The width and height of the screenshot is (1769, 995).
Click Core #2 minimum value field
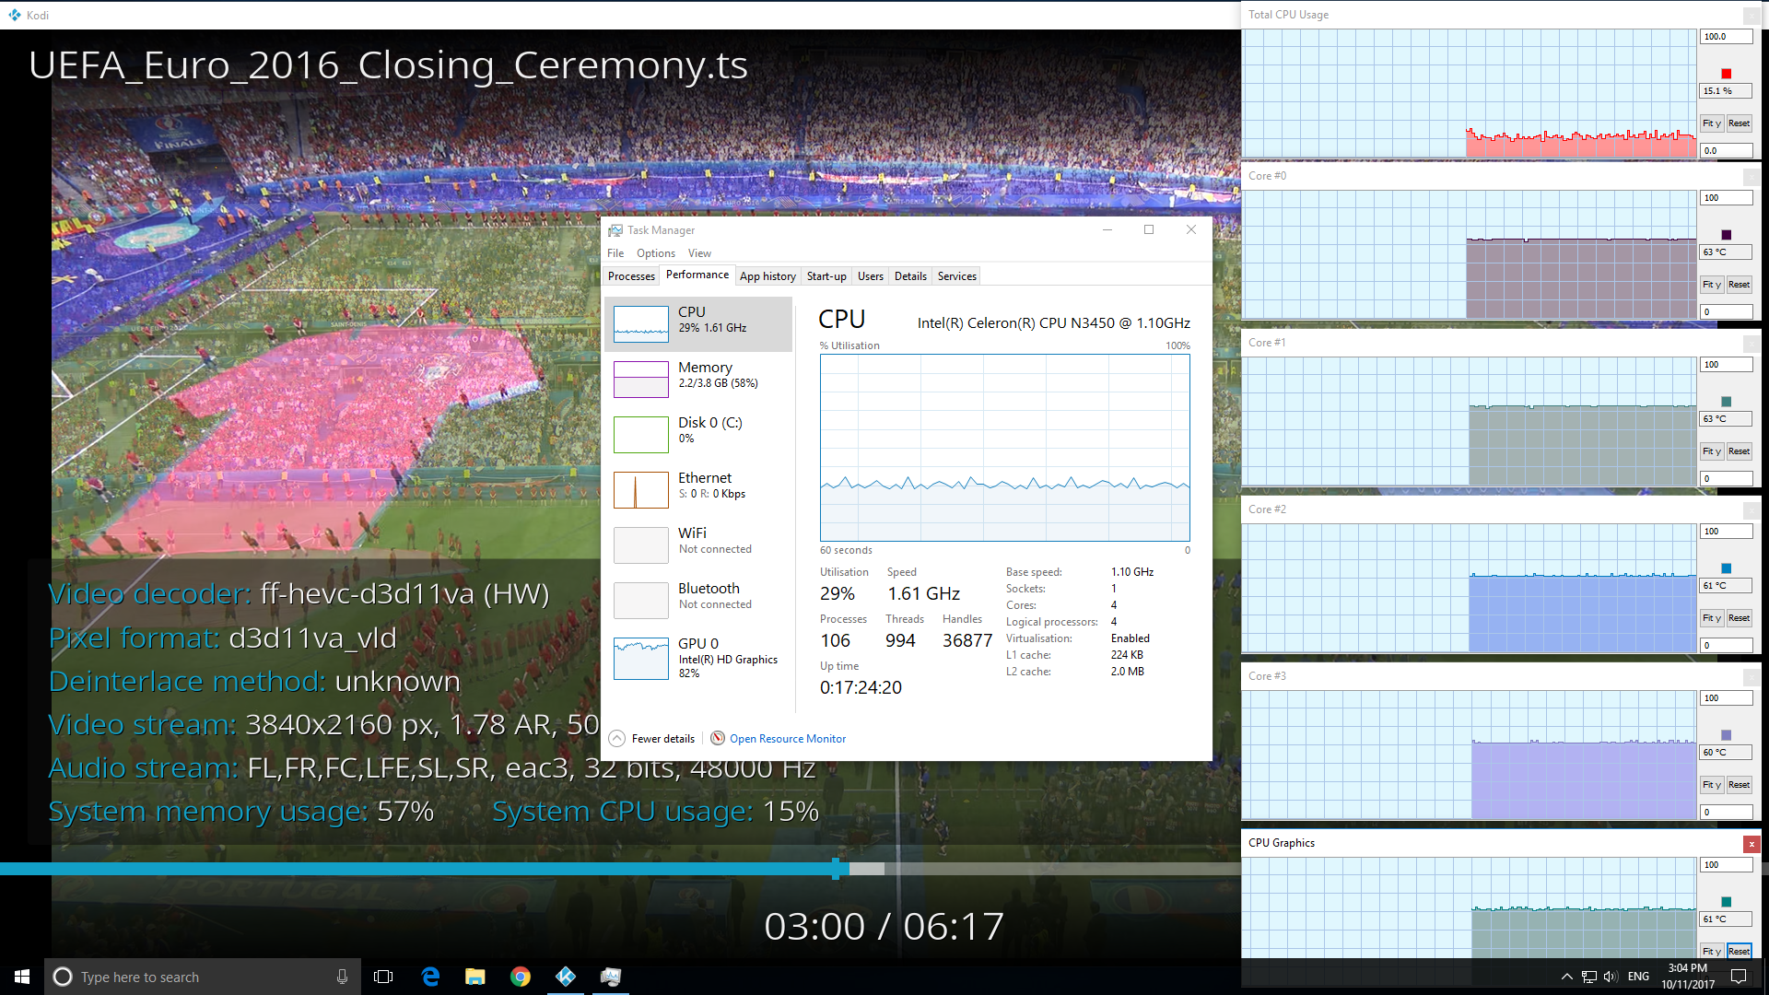1726,646
